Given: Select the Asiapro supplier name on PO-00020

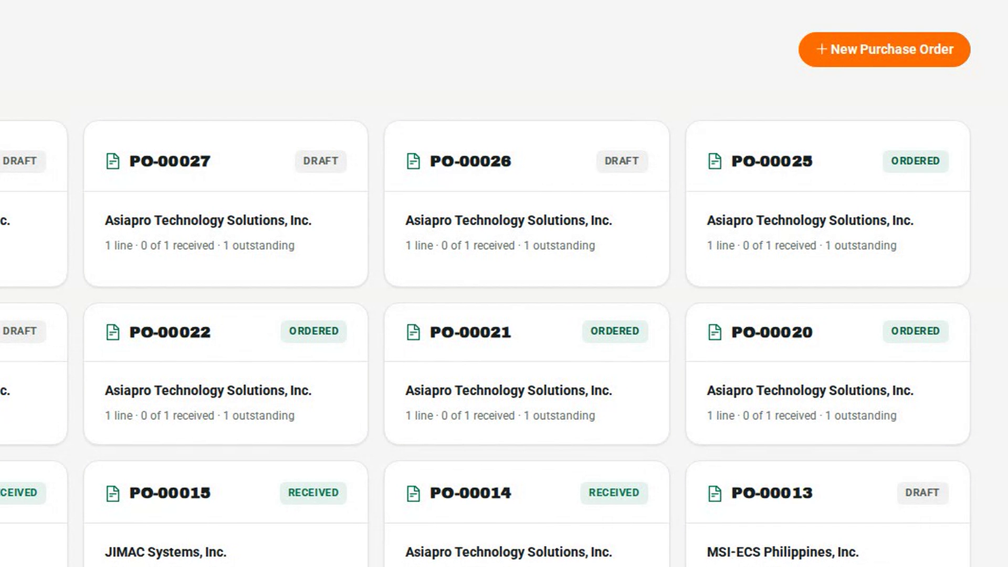Looking at the screenshot, I should click(810, 391).
